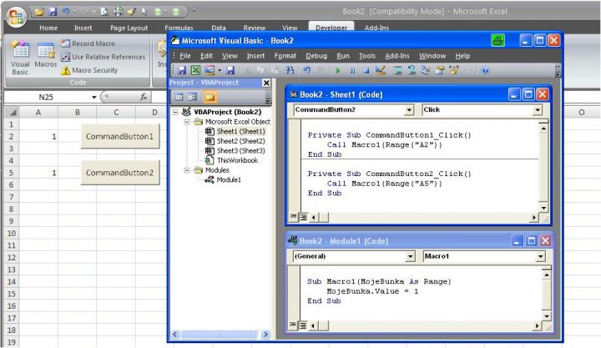Switch Sheet1 code window to Procedure View
601x348 pixels.
293,217
